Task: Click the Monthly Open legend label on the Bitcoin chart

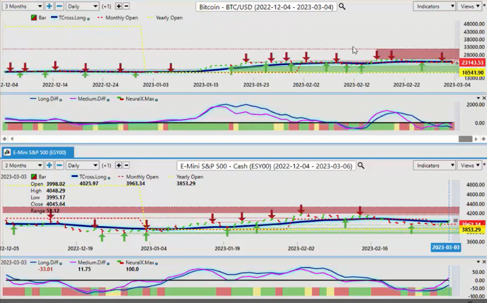Action: pos(121,18)
